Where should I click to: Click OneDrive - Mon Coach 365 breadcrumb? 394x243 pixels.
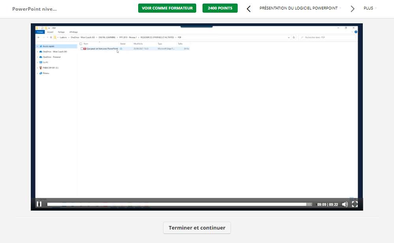click(83, 37)
